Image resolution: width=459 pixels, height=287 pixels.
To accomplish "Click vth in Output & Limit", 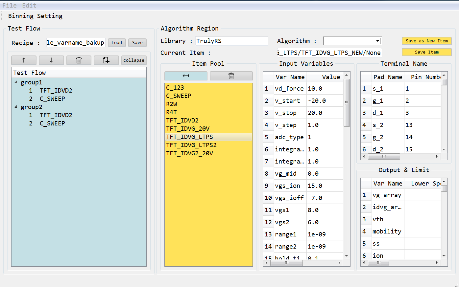I will [x=388, y=219].
